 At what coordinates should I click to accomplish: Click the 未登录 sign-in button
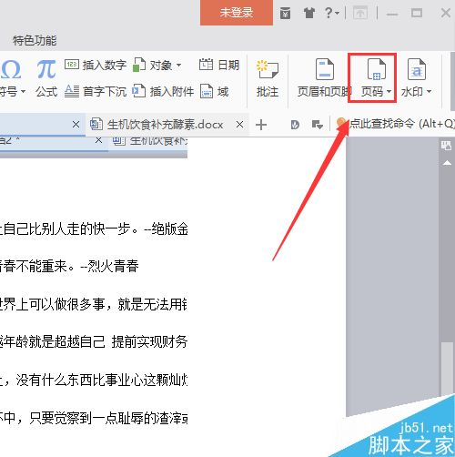pos(237,13)
